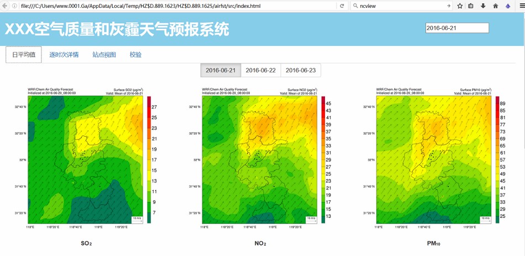
Task: Switch to the 日平均值 tab
Action: (24, 55)
